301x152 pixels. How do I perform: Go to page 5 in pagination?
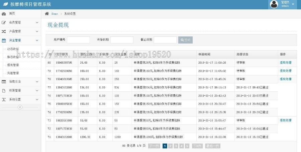187,146
